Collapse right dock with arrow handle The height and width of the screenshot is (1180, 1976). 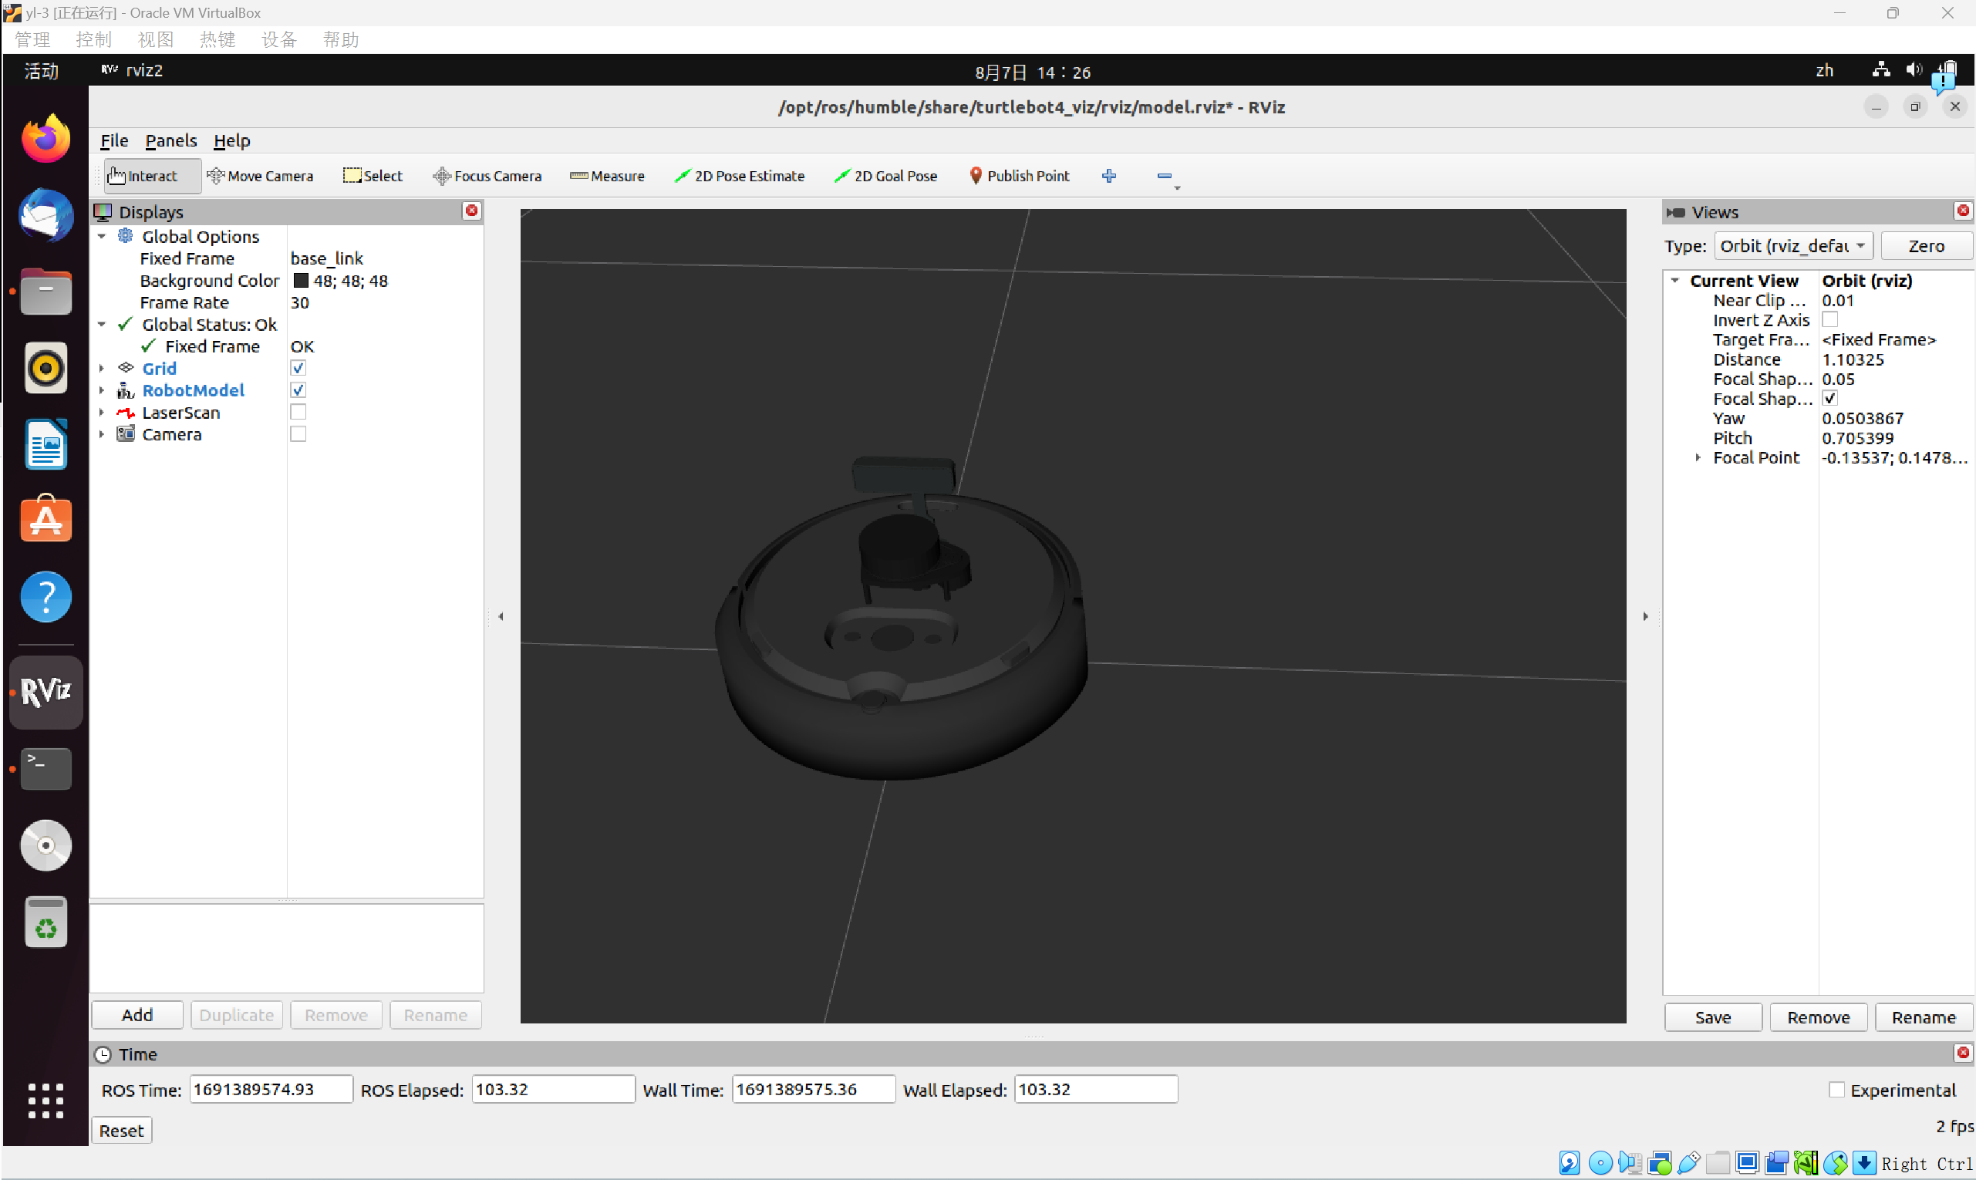[1645, 616]
